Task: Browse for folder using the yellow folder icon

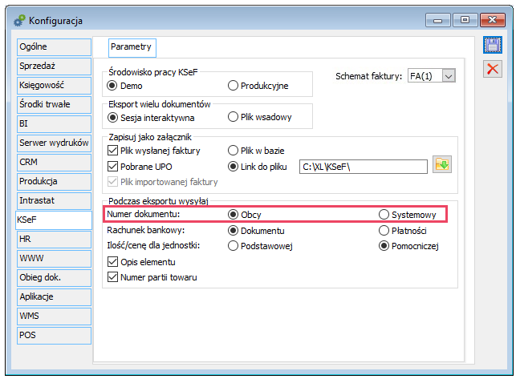Action: coord(441,164)
